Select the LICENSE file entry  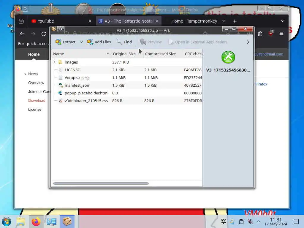[x=127, y=70]
